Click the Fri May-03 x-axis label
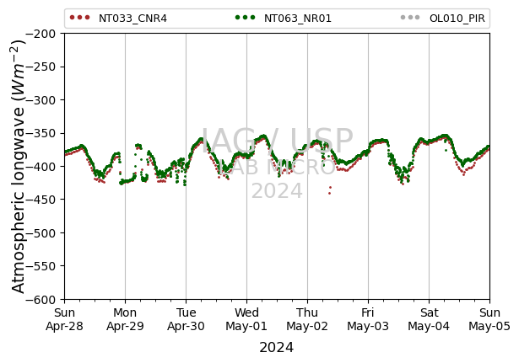Image resolution: width=519 pixels, height=363 pixels. 368,319
